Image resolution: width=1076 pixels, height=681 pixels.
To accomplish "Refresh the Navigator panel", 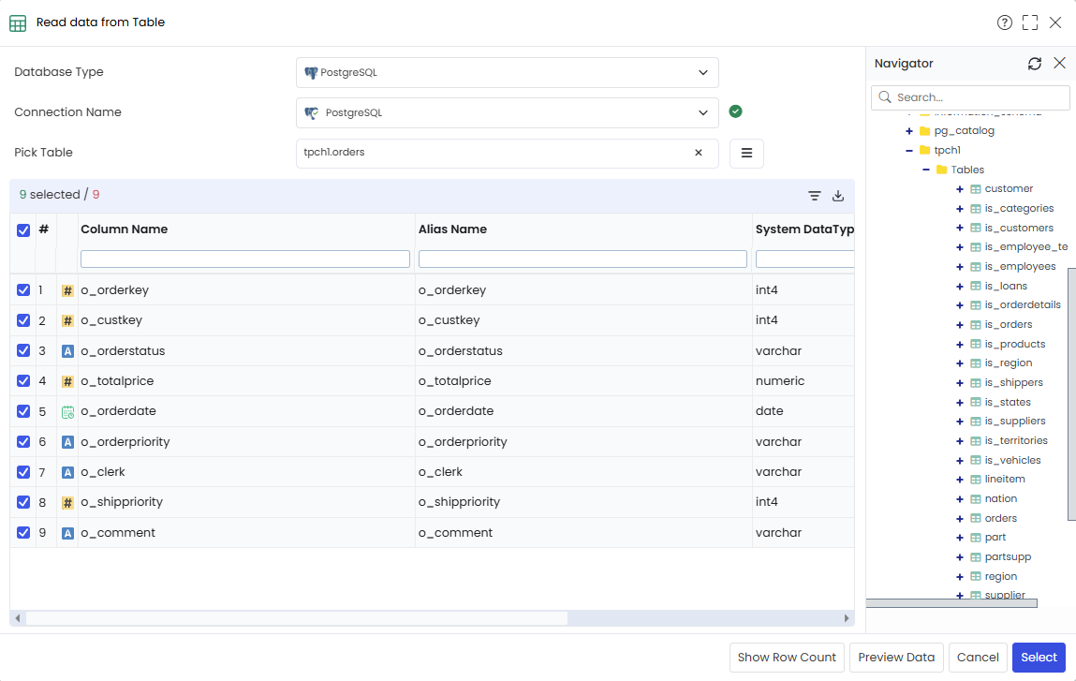I will 1034,63.
